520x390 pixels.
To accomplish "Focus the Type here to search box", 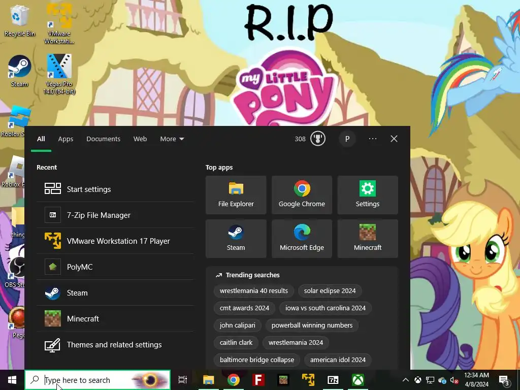I will [97, 380].
